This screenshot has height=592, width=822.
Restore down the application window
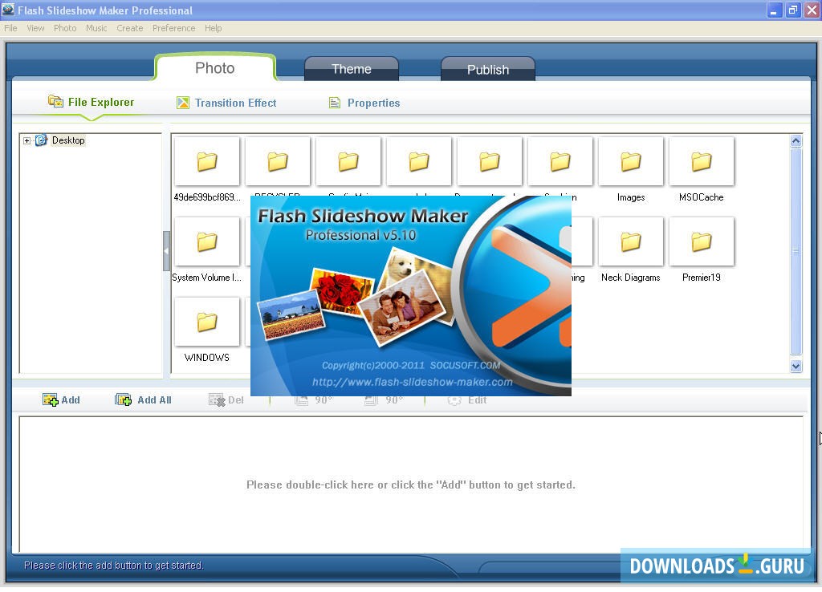tap(792, 10)
